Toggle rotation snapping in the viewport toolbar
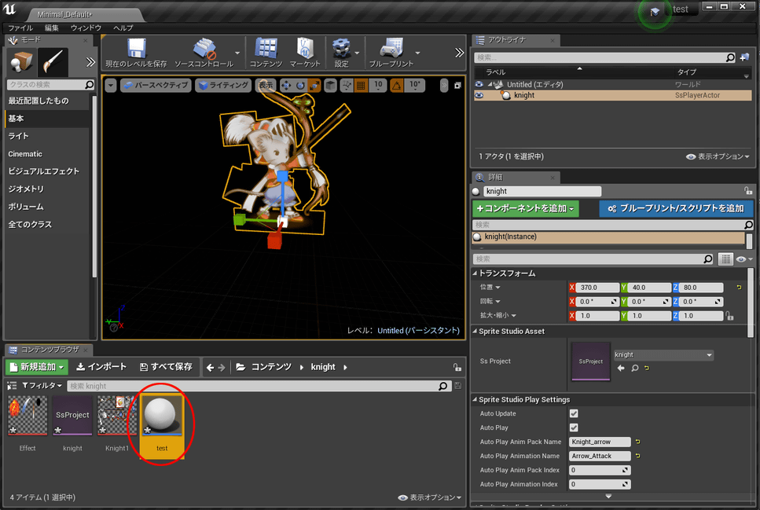The width and height of the screenshot is (760, 510). 396,86
